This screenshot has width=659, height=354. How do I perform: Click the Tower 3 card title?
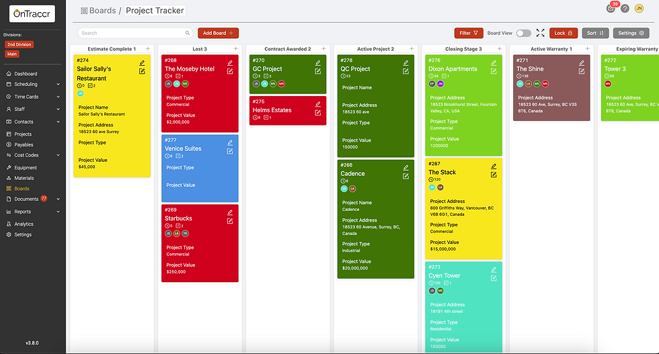point(615,69)
